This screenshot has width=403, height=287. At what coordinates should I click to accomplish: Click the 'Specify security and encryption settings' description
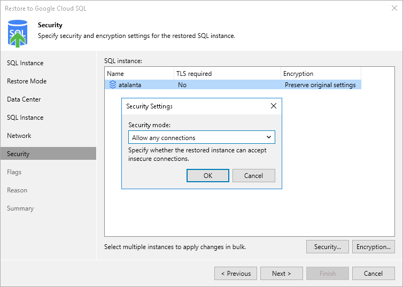pyautogui.click(x=137, y=36)
